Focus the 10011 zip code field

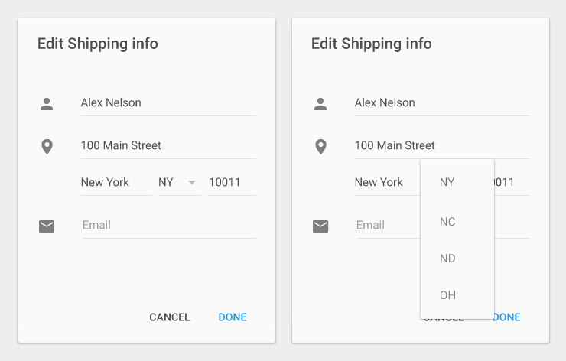[x=230, y=182]
